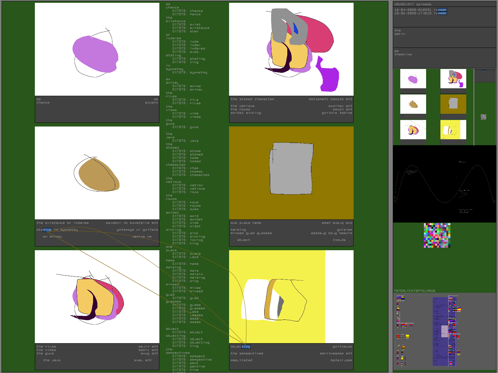This screenshot has width=498, height=373.
Task: Select the 10-05-2020-174619.intrah file entry
Action: [420, 13]
